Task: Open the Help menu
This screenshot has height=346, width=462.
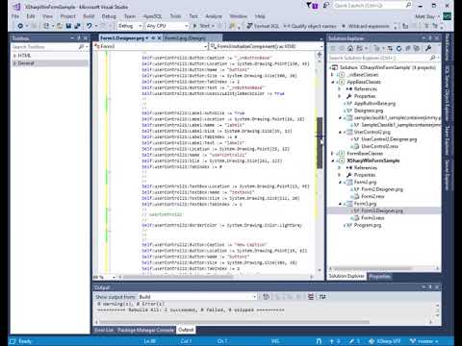Action: 260,16
